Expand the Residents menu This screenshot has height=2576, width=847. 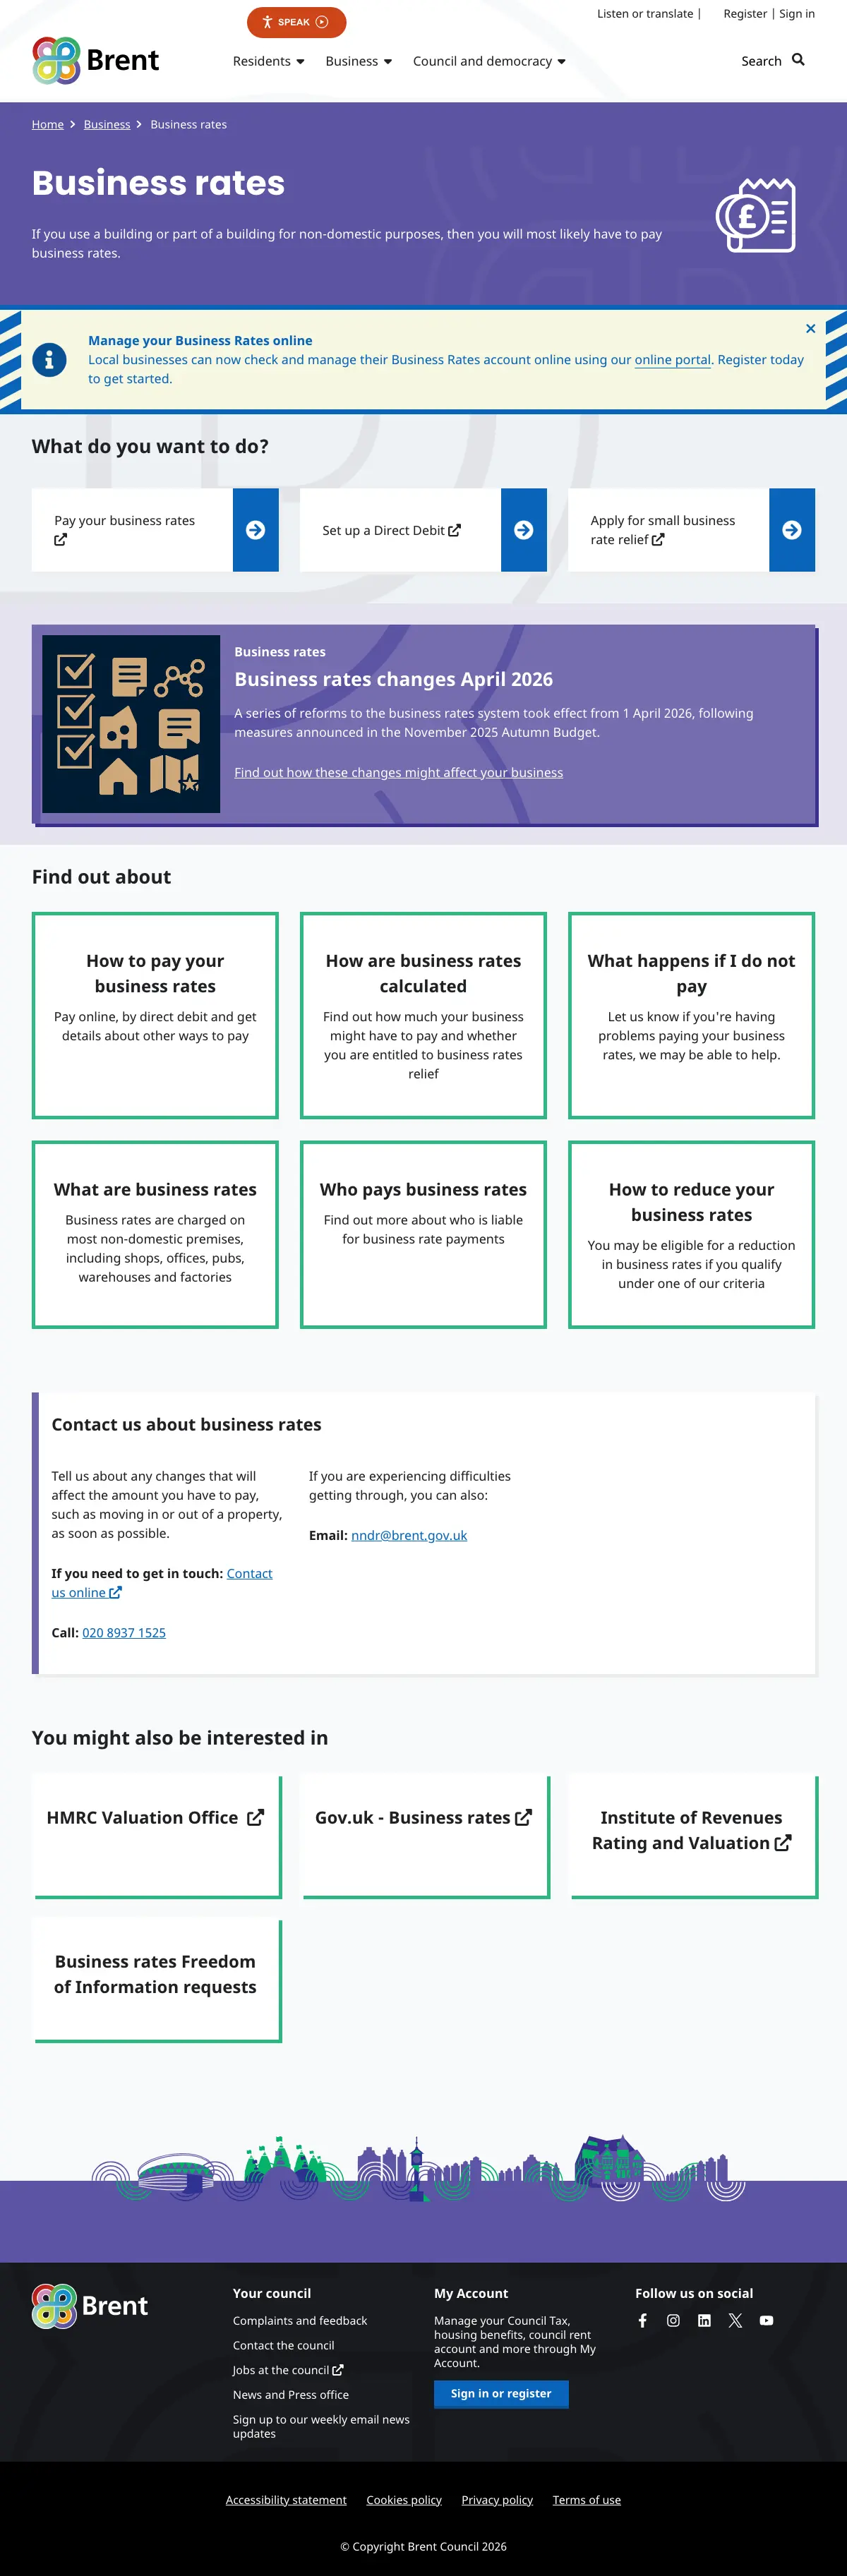coord(268,61)
